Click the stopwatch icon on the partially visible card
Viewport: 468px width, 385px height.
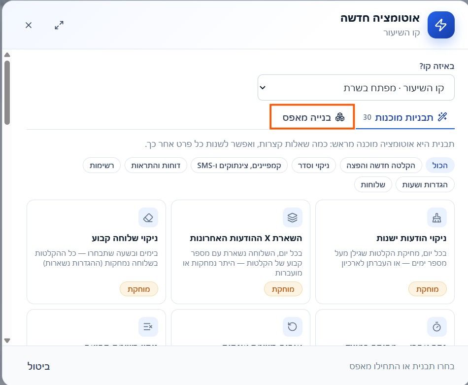point(436,327)
